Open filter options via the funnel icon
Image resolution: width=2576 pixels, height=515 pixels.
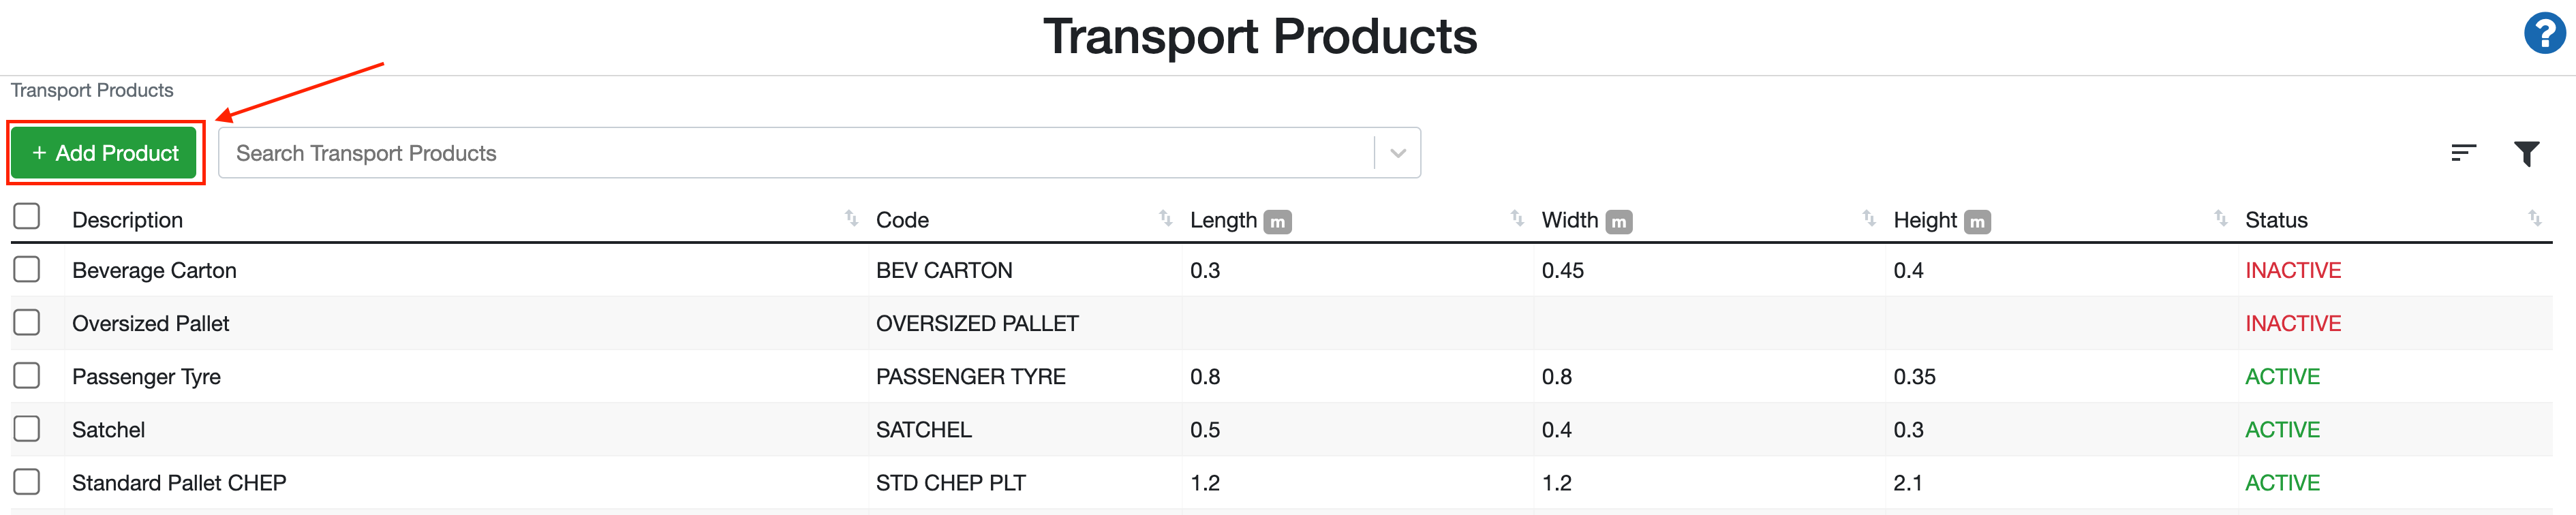pyautogui.click(x=2526, y=152)
